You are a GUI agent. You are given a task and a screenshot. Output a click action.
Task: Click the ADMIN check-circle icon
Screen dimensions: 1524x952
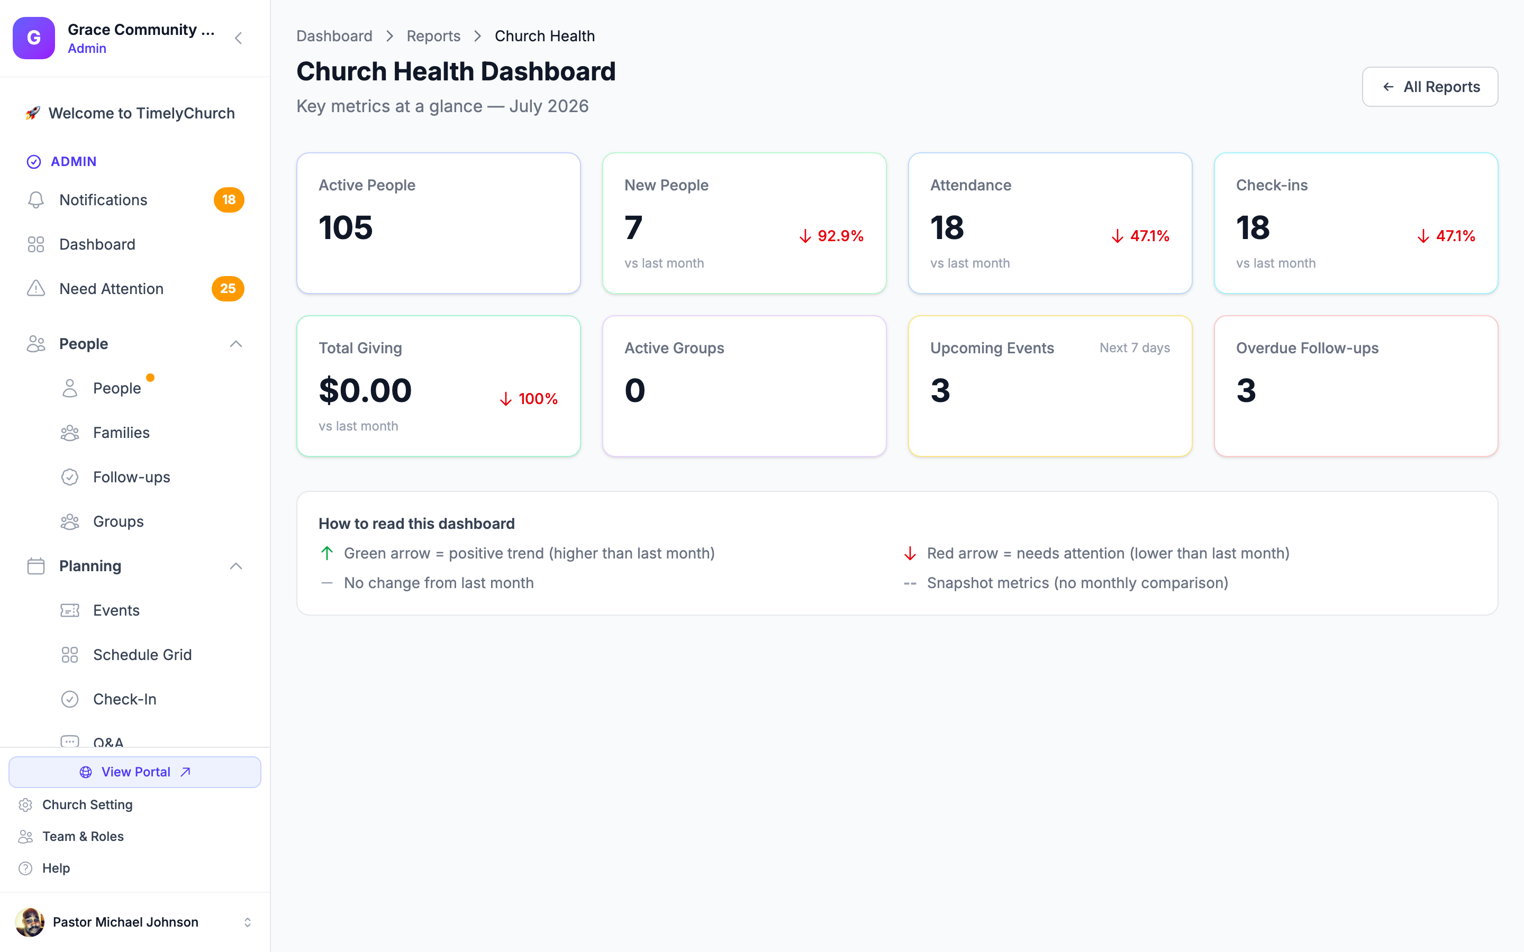34,162
